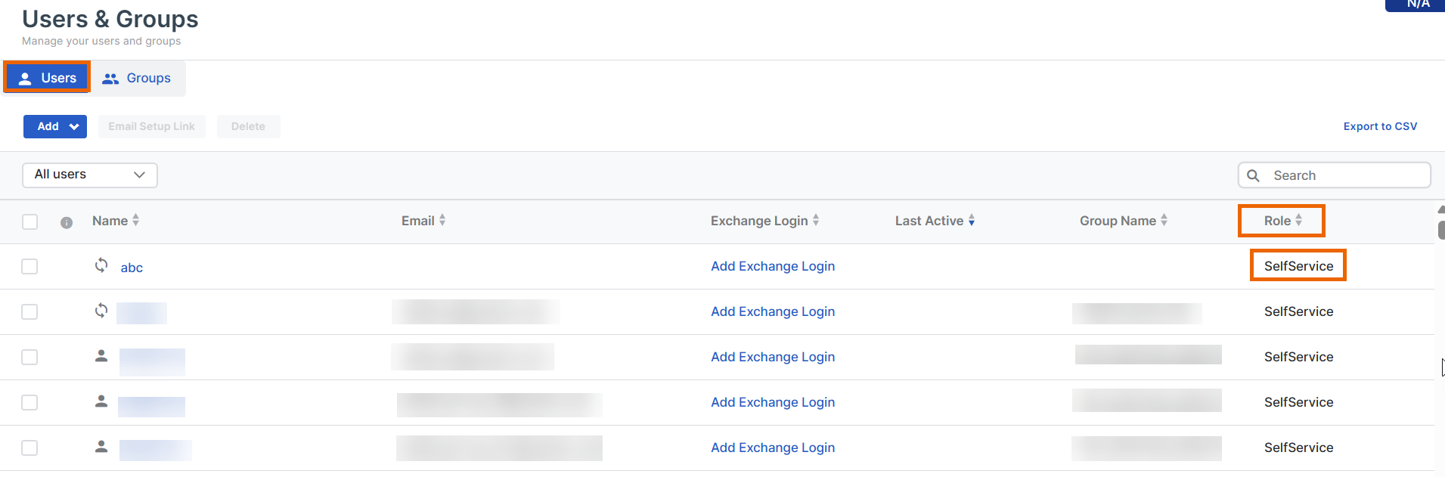The height and width of the screenshot is (477, 1445).
Task: Sort users by the Email column arrows
Action: tap(442, 220)
